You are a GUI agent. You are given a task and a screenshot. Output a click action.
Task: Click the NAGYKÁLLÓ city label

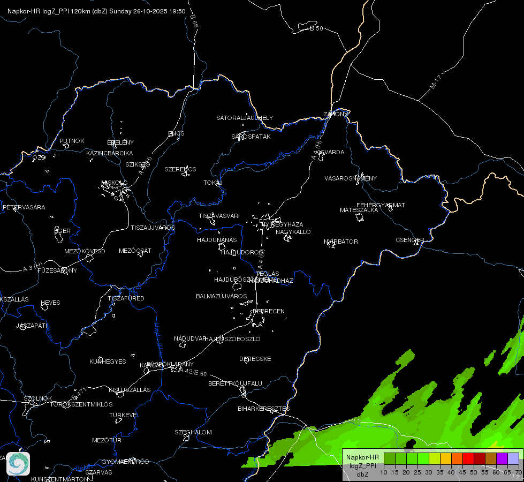[x=293, y=232]
